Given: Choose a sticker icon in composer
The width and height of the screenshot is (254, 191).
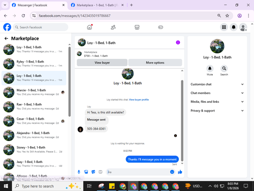Looking at the screenshot, I should 93,172.
